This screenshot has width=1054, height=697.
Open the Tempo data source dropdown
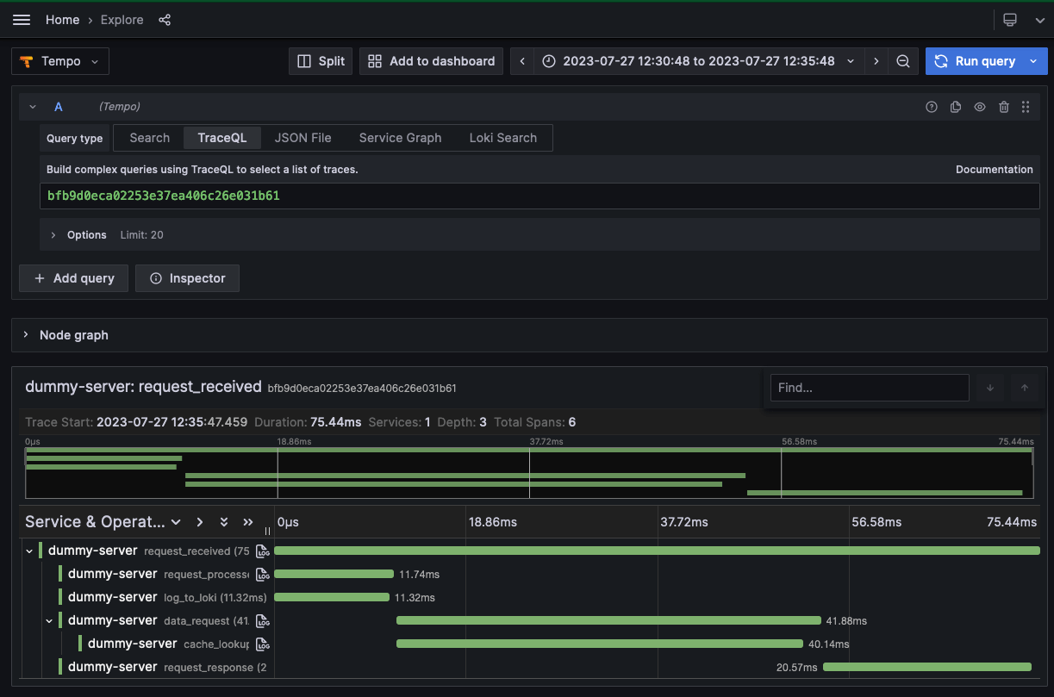60,61
